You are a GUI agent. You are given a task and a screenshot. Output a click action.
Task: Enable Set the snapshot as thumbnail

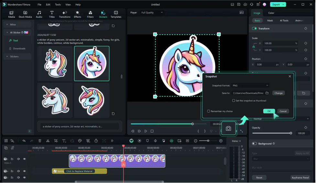234,101
